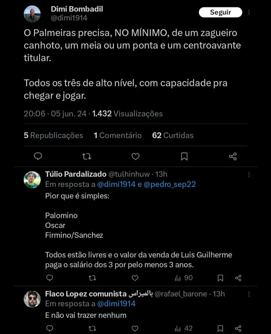Screen dimensions: 271x334
Task: View the 5 Republicações list
Action: (x=53, y=135)
